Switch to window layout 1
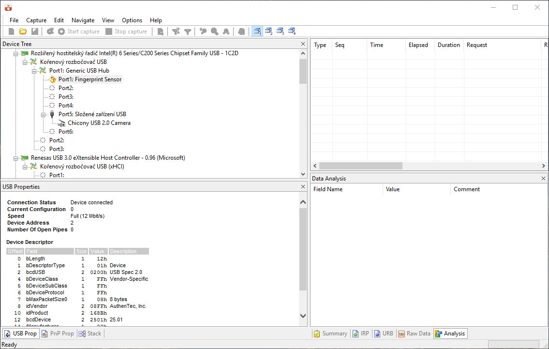 click(x=257, y=31)
